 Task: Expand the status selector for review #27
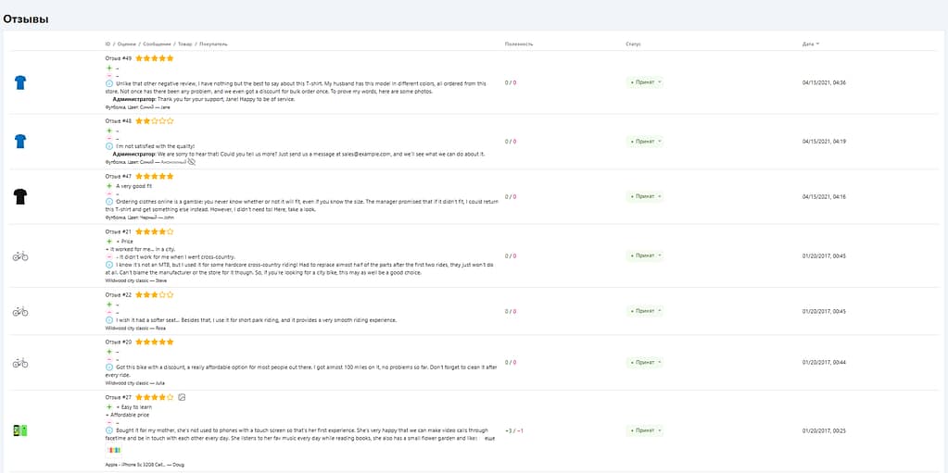pyautogui.click(x=645, y=430)
